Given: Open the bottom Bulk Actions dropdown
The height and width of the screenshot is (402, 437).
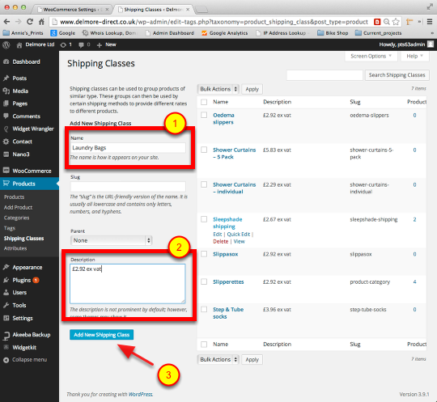Looking at the screenshot, I should (218, 359).
